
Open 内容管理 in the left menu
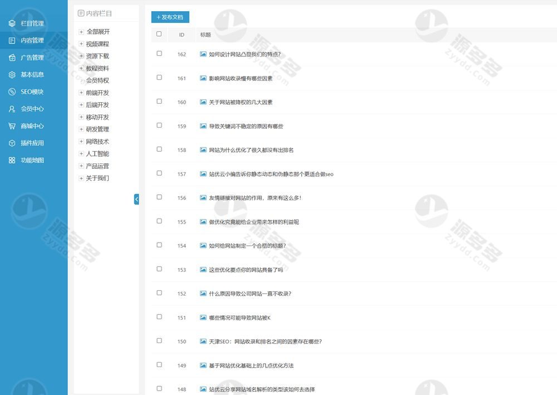pos(32,41)
